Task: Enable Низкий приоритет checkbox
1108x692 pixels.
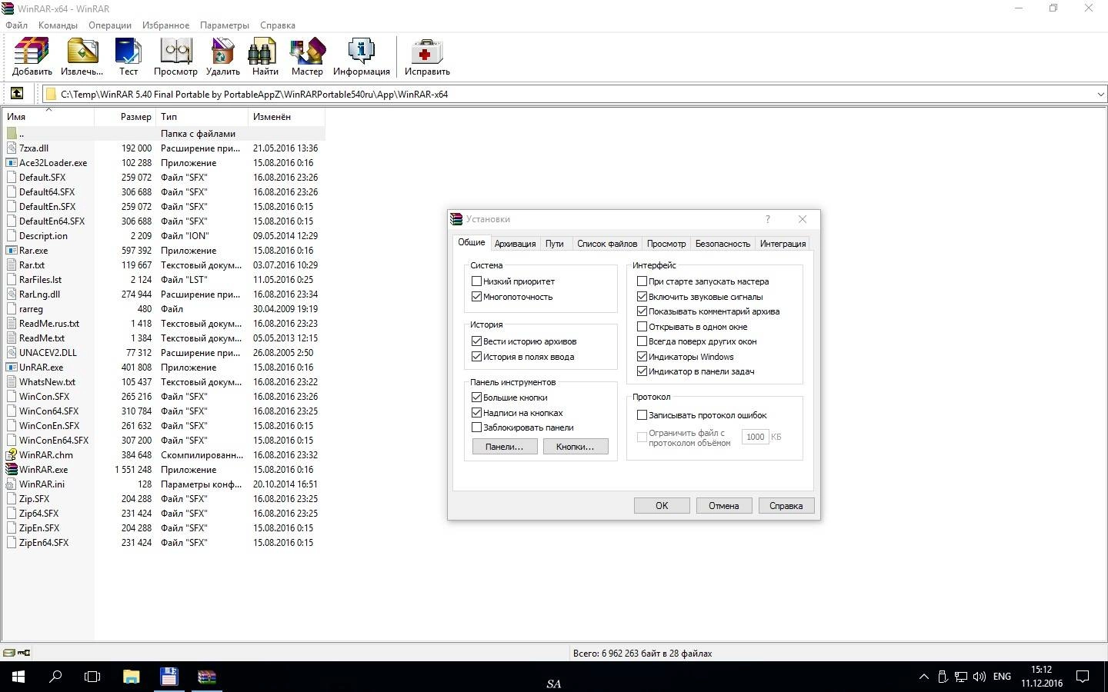Action: point(476,281)
